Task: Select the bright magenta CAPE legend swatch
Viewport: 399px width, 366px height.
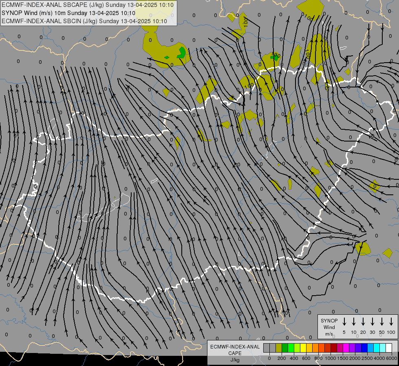Action: click(x=346, y=348)
